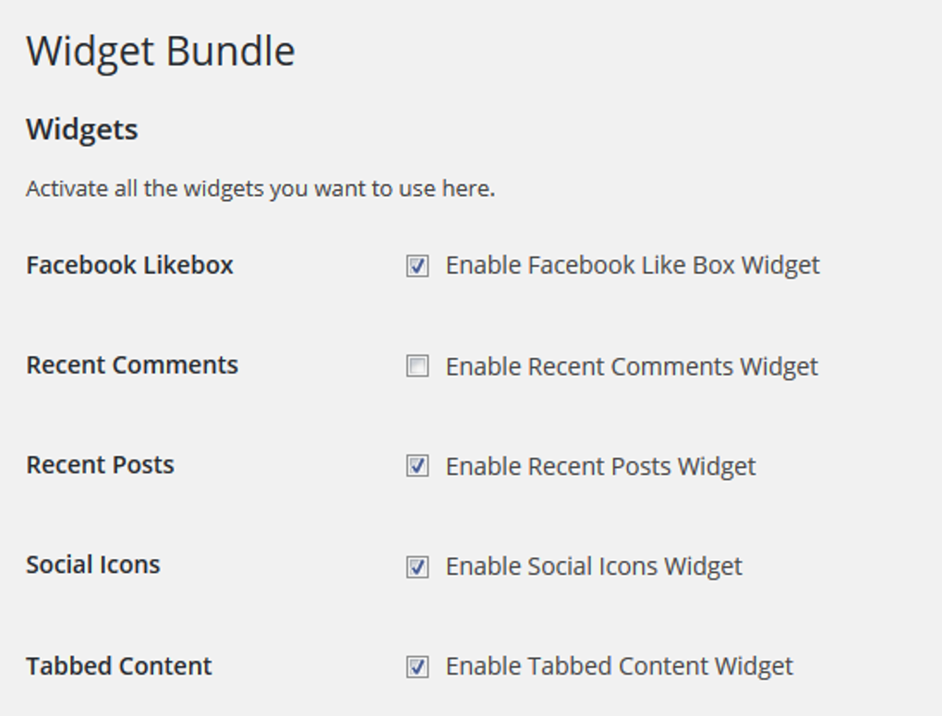This screenshot has width=942, height=716.
Task: Enable the Recent Comments widget checkbox
Action: (417, 366)
